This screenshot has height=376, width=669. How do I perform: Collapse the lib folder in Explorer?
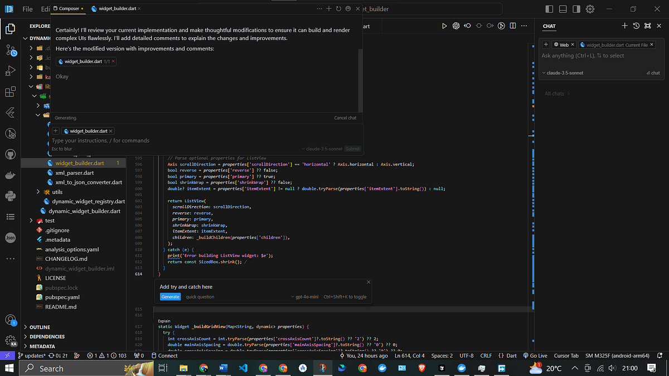32,86
